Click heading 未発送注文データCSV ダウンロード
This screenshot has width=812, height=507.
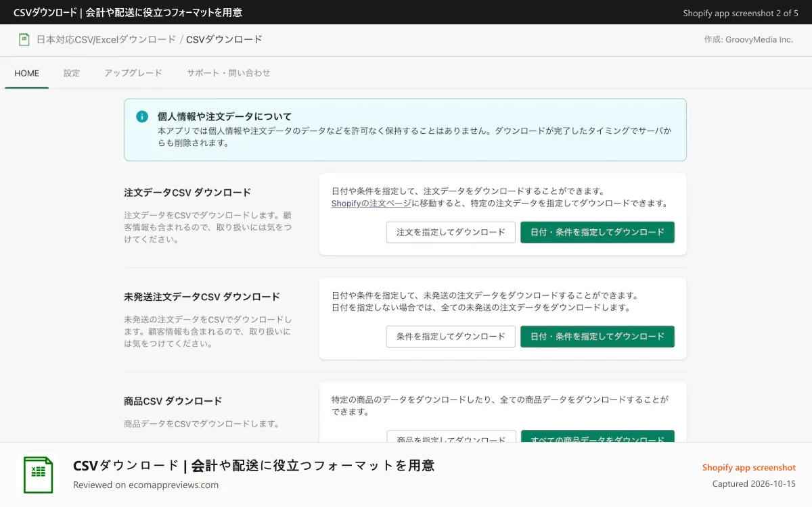pos(202,297)
